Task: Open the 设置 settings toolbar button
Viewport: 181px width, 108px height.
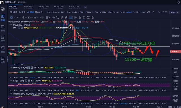Action: (22, 12)
